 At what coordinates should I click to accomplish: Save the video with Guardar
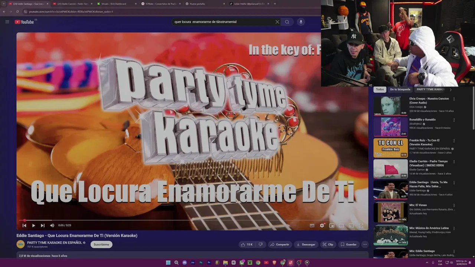(x=348, y=244)
